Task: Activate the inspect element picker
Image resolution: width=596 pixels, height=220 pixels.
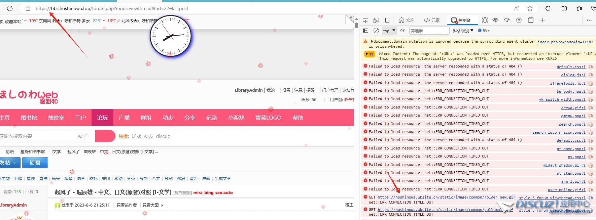Action: coord(365,20)
